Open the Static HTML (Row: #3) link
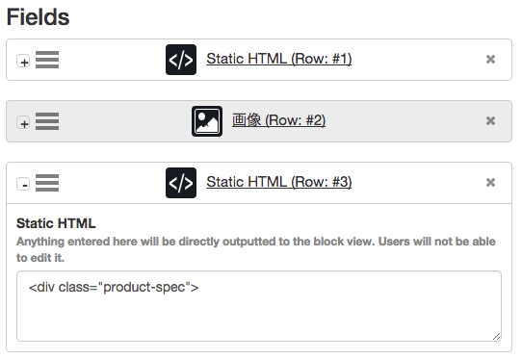Screen dimensions: 522x359 coord(279,182)
